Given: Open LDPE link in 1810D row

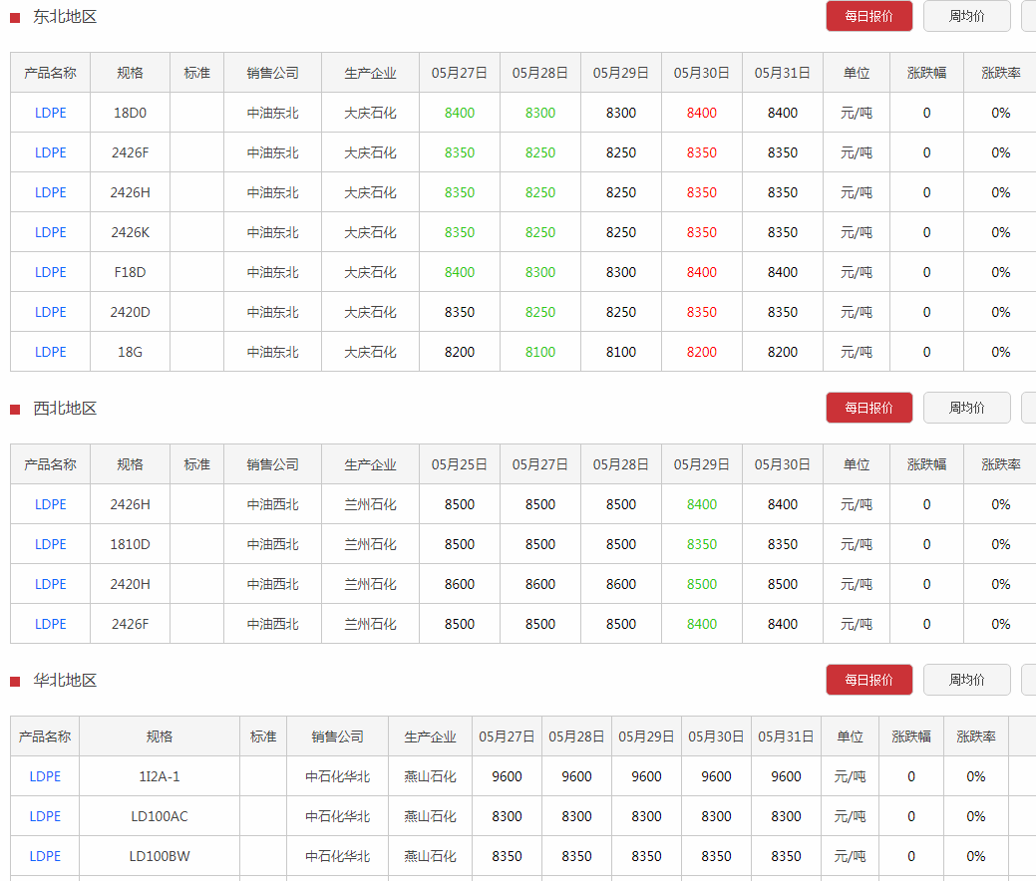Looking at the screenshot, I should 50,544.
